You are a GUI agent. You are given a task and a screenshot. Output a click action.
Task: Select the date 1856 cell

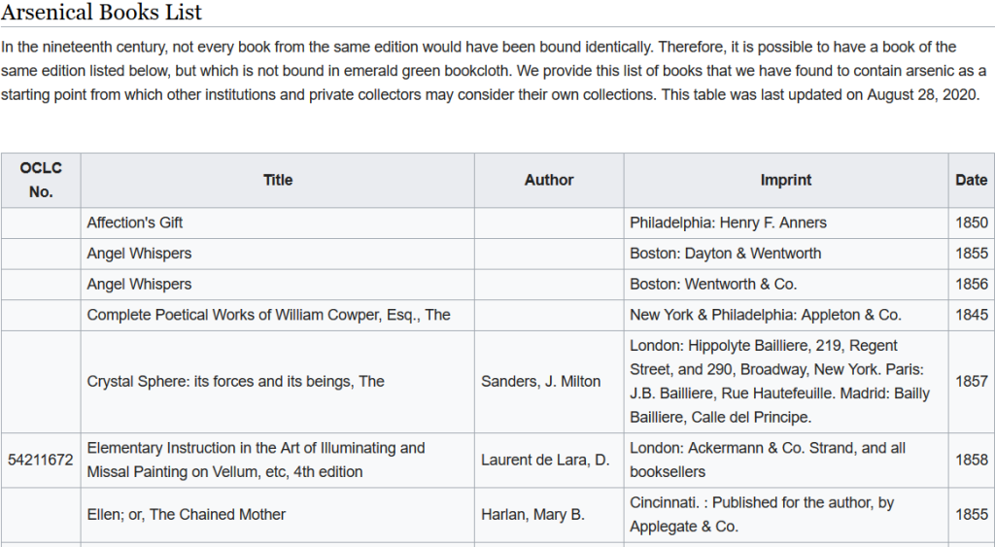tap(971, 285)
